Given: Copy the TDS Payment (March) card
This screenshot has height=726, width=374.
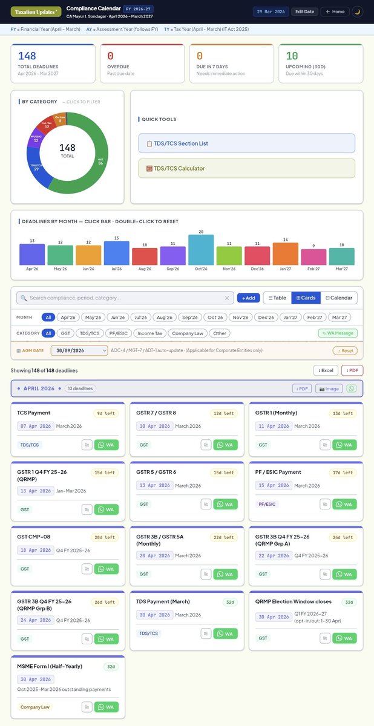Looking at the screenshot, I should [206, 633].
